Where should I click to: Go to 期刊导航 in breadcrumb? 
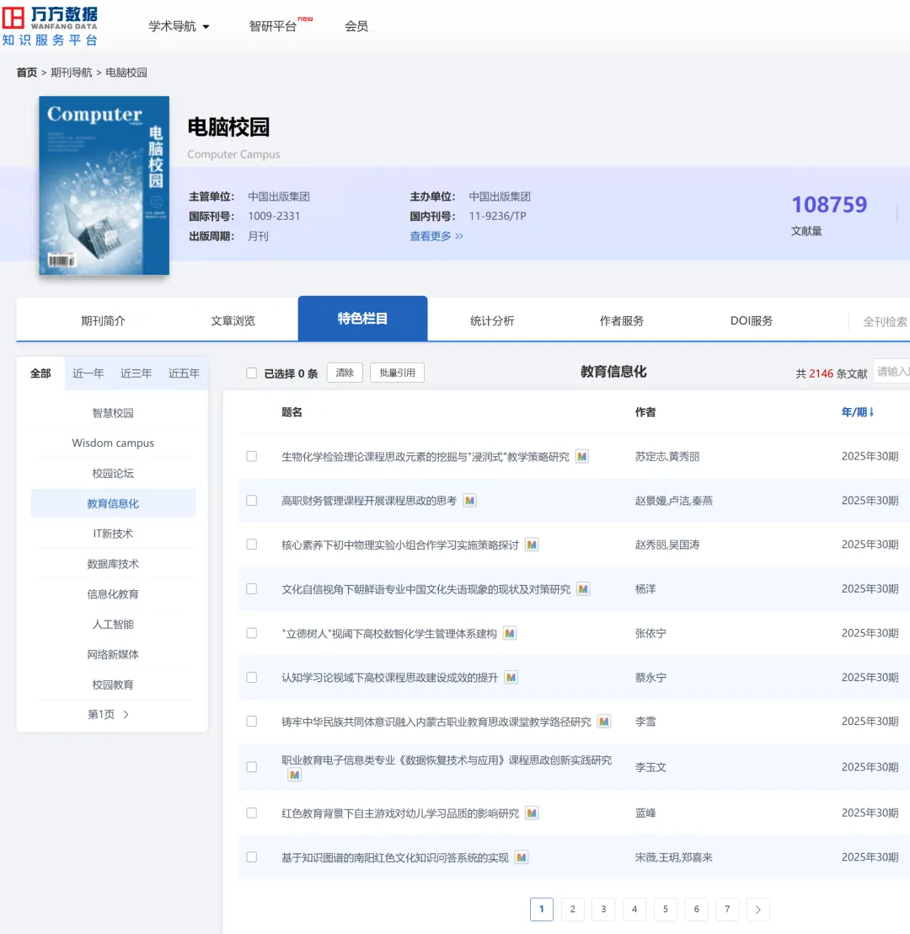point(72,72)
